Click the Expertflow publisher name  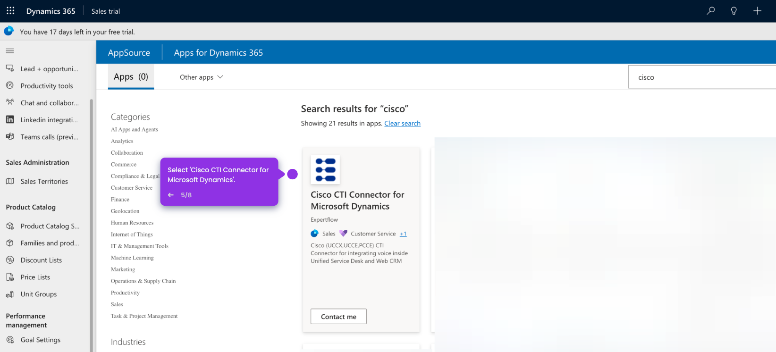click(x=324, y=219)
